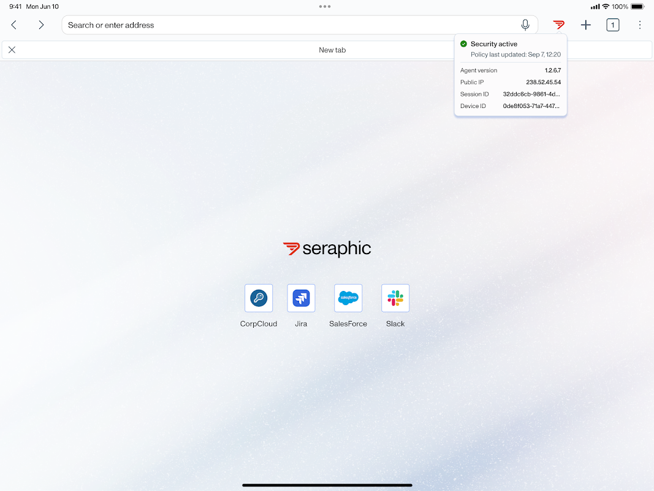Image resolution: width=654 pixels, height=491 pixels.
Task: Open the tab switcher showing 1
Action: (x=612, y=25)
